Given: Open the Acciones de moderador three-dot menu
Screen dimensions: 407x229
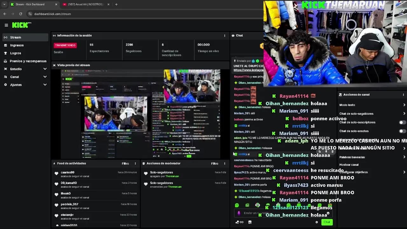Looking at the screenshot, I should [224, 163].
